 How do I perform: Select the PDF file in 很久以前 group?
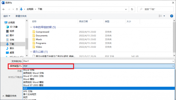coord(56,56)
